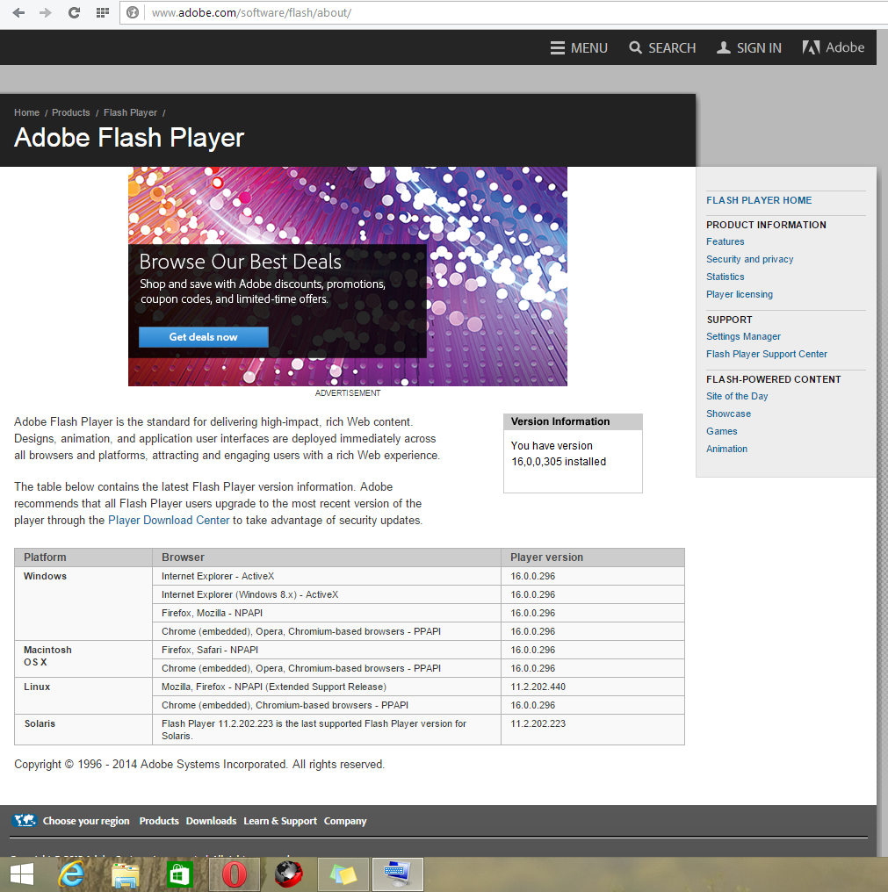Click the Browse Our Best Deals banner
The height and width of the screenshot is (892, 888).
click(347, 276)
